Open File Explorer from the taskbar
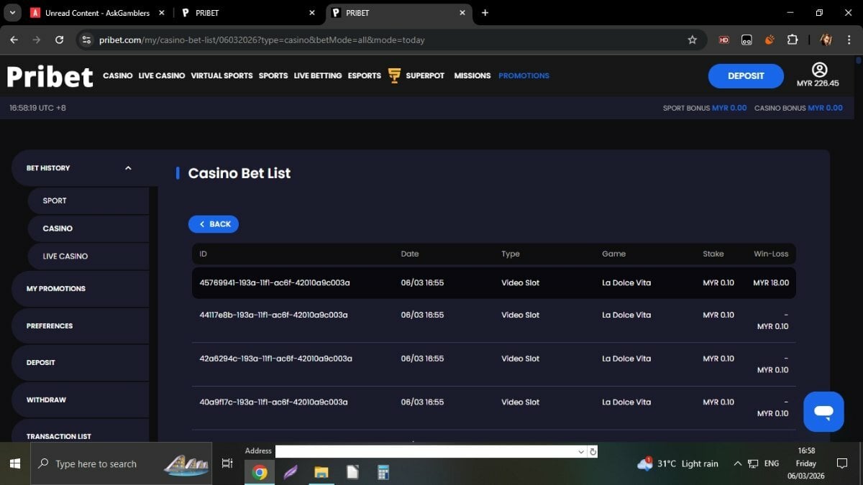 321,472
